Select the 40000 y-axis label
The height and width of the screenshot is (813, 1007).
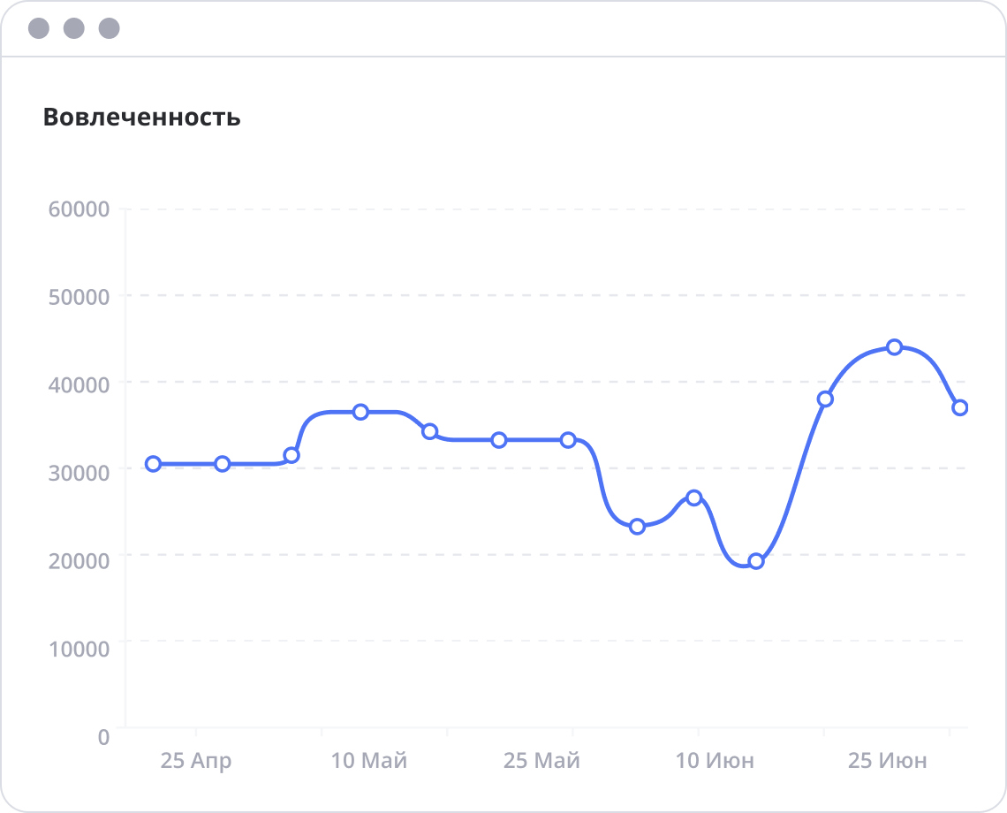[x=79, y=384]
